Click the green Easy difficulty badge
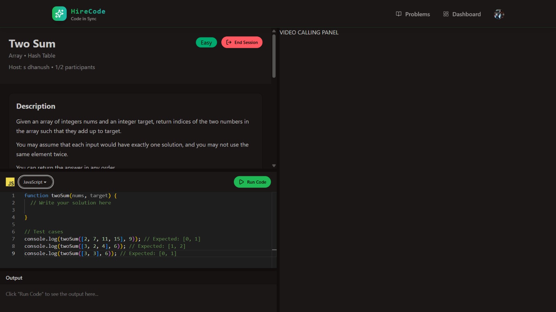556x312 pixels. [x=206, y=42]
